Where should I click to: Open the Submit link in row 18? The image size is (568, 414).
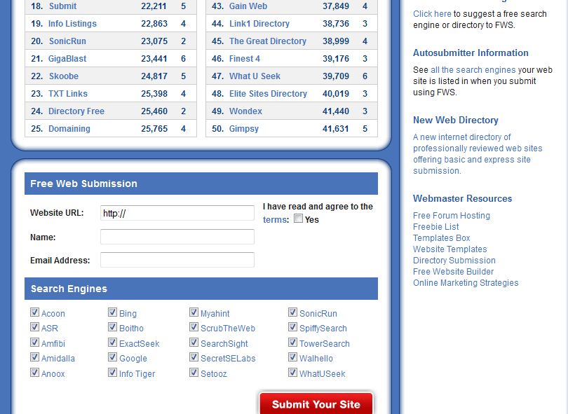(62, 6)
